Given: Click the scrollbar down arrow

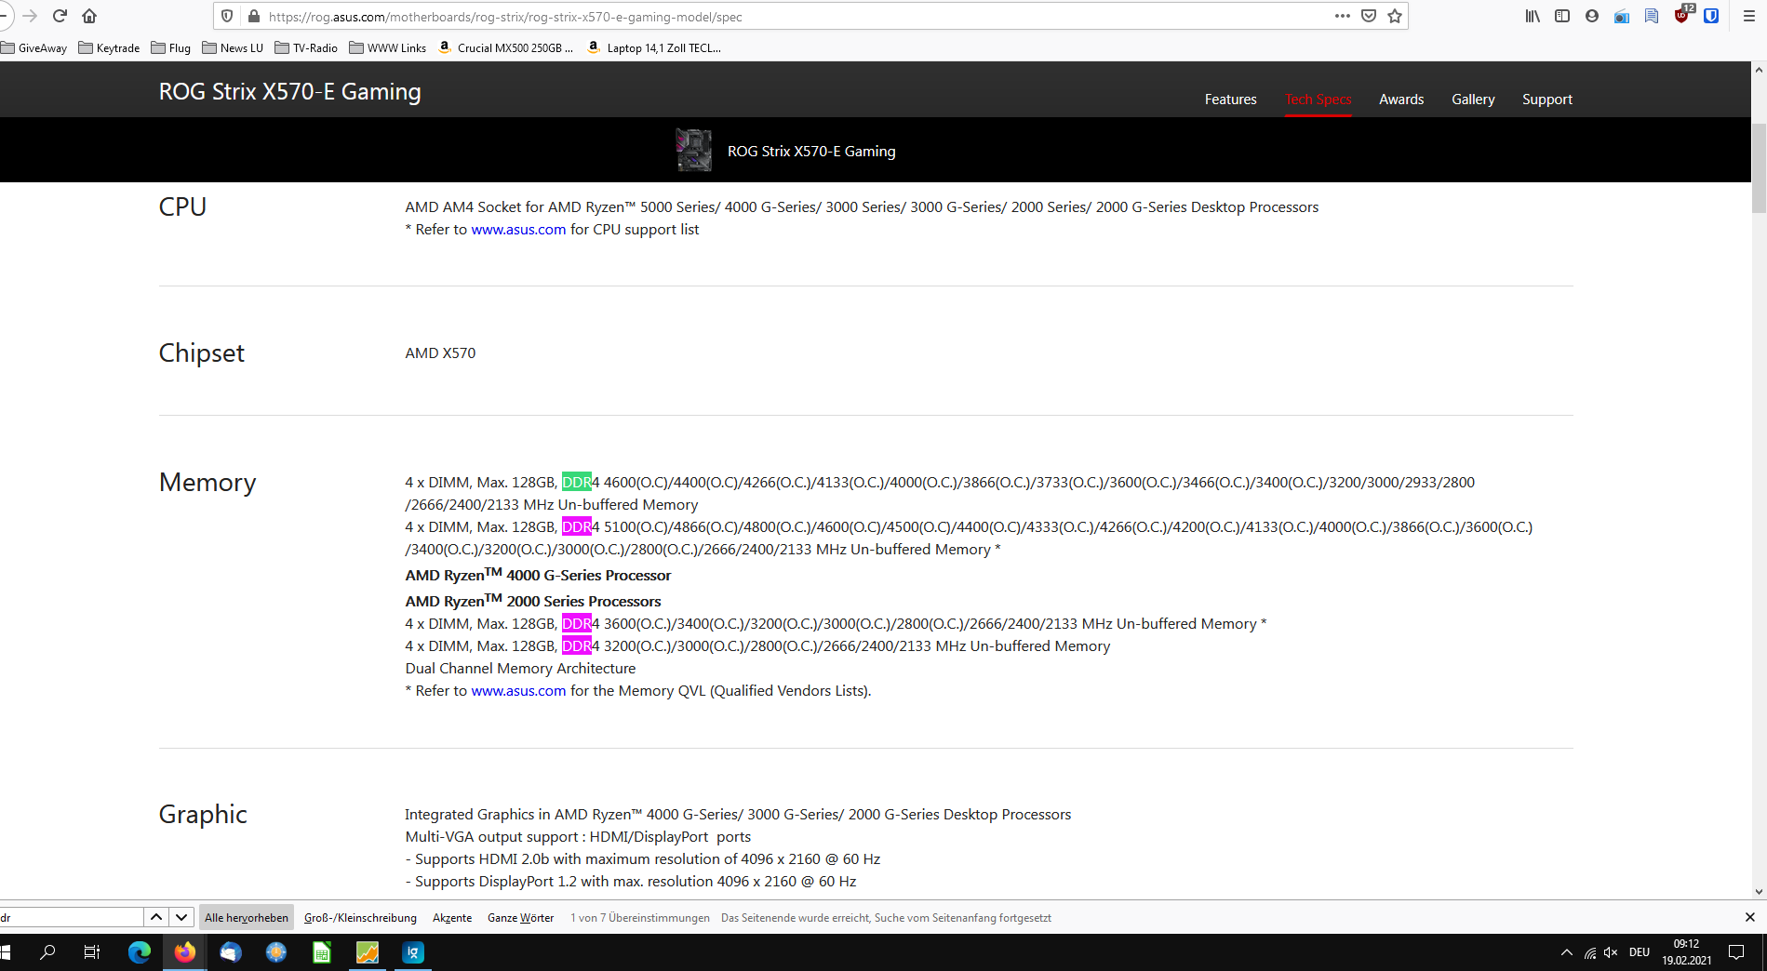Looking at the screenshot, I should coord(1759,891).
